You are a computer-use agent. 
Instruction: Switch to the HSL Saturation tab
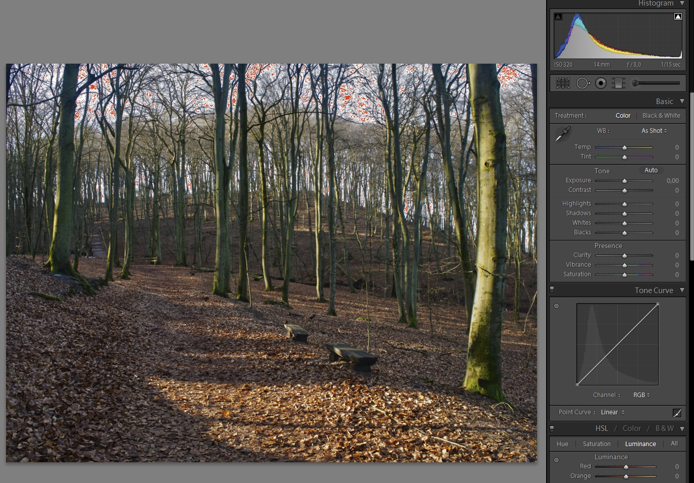(597, 444)
